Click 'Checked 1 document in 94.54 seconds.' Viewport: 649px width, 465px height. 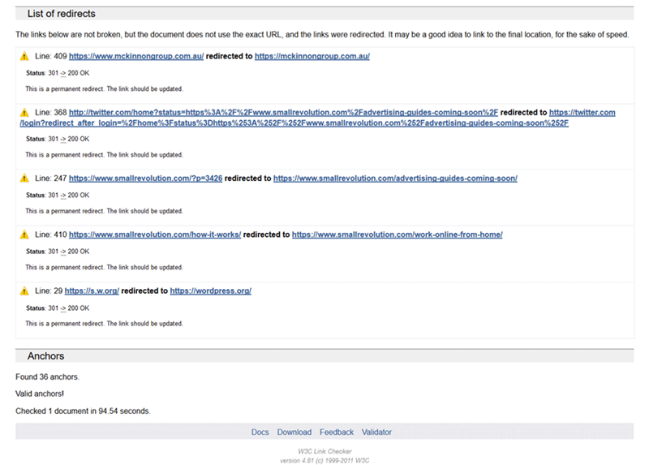(83, 411)
